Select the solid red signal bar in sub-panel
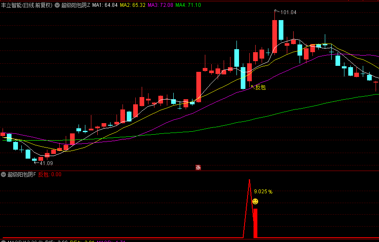This screenshot has height=242, width=379. tap(255, 223)
